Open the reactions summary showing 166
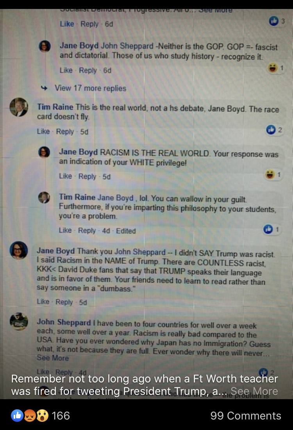 coord(40,416)
